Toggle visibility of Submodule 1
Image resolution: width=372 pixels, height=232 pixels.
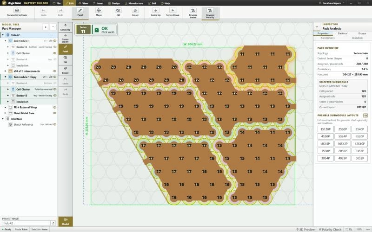click(55, 41)
